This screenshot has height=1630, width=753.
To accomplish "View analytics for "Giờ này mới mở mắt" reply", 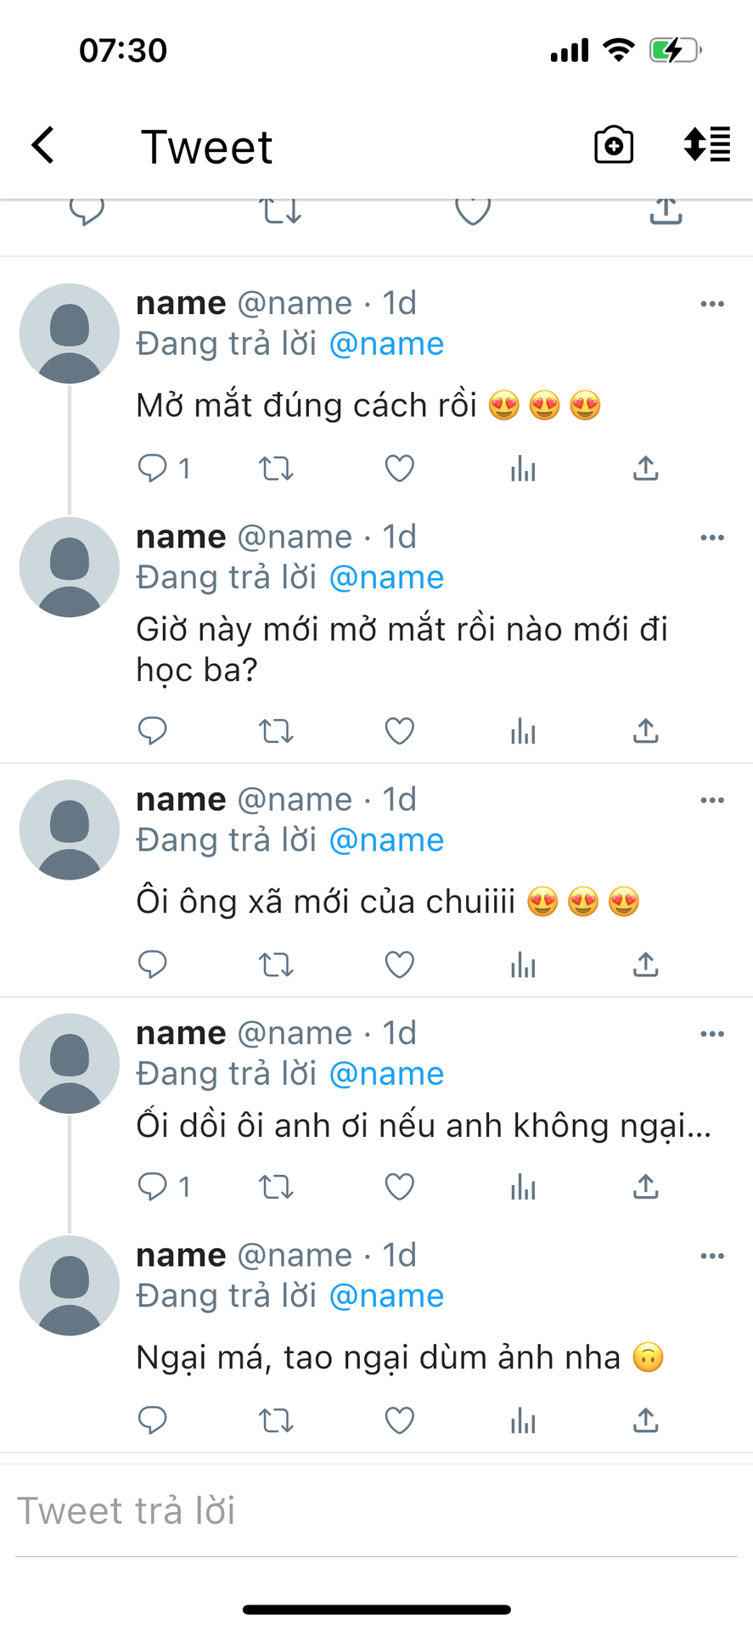I will tap(523, 731).
